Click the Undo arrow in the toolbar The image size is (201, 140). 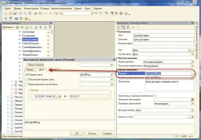(x=46, y=14)
